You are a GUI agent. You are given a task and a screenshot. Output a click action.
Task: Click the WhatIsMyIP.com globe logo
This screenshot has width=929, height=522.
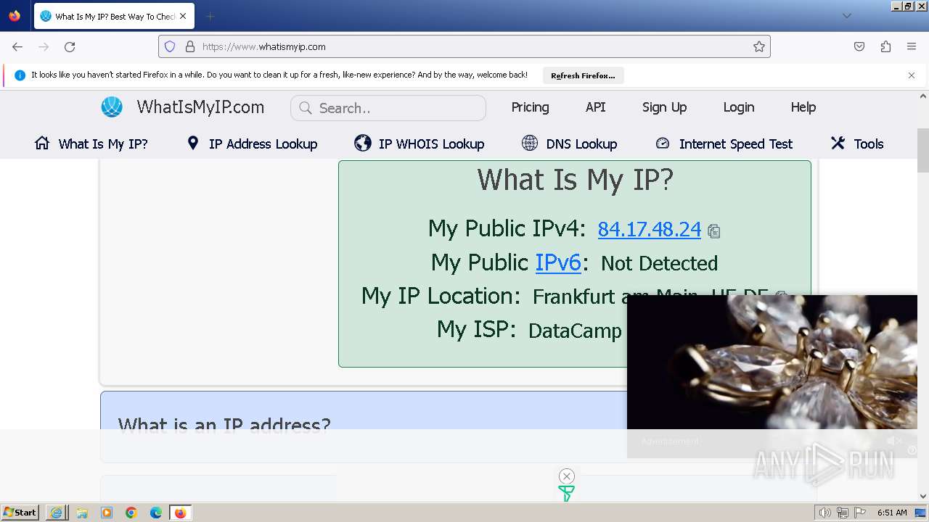pos(112,107)
